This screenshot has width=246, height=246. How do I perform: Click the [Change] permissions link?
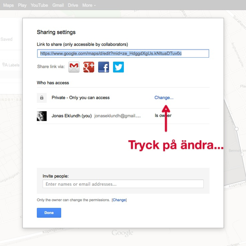click(119, 200)
